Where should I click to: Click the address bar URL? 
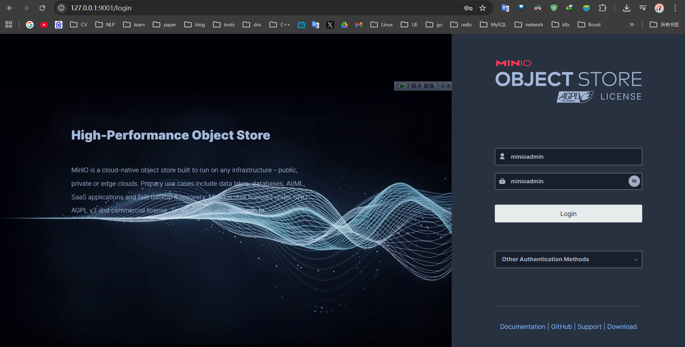pyautogui.click(x=101, y=8)
